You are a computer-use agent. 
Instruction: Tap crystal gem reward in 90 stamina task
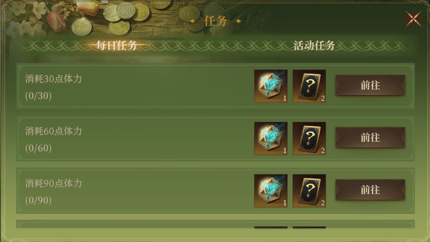tap(271, 191)
